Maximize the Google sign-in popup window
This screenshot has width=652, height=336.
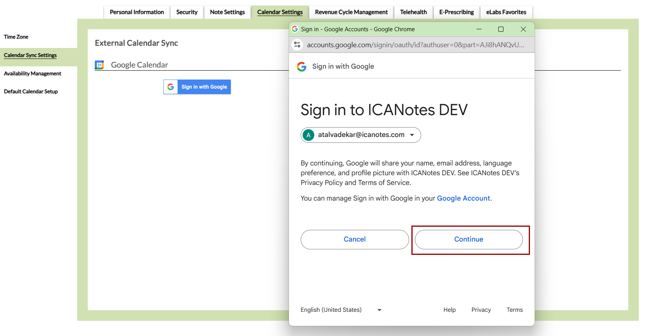501,29
